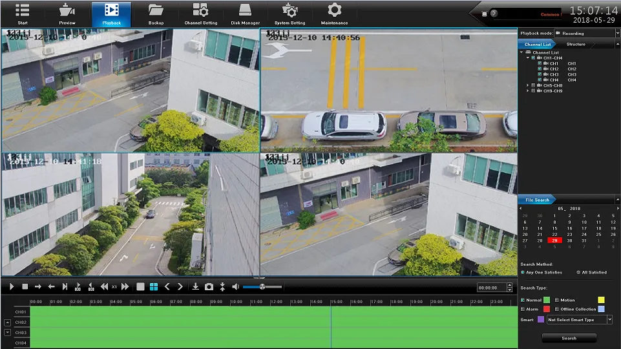Click the round arrow icon beside the status message
This screenshot has height=349, width=621.
pos(494,13)
